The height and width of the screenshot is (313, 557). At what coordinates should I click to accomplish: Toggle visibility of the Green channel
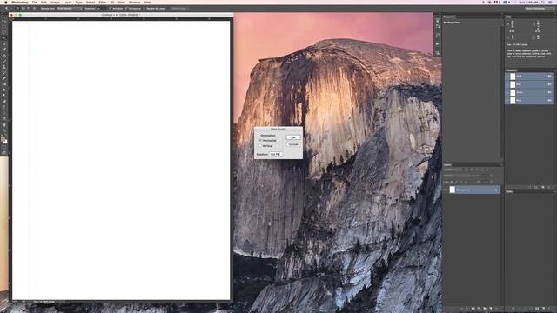click(x=507, y=92)
